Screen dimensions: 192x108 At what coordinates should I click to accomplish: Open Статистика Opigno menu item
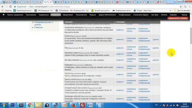[x=141, y=15]
